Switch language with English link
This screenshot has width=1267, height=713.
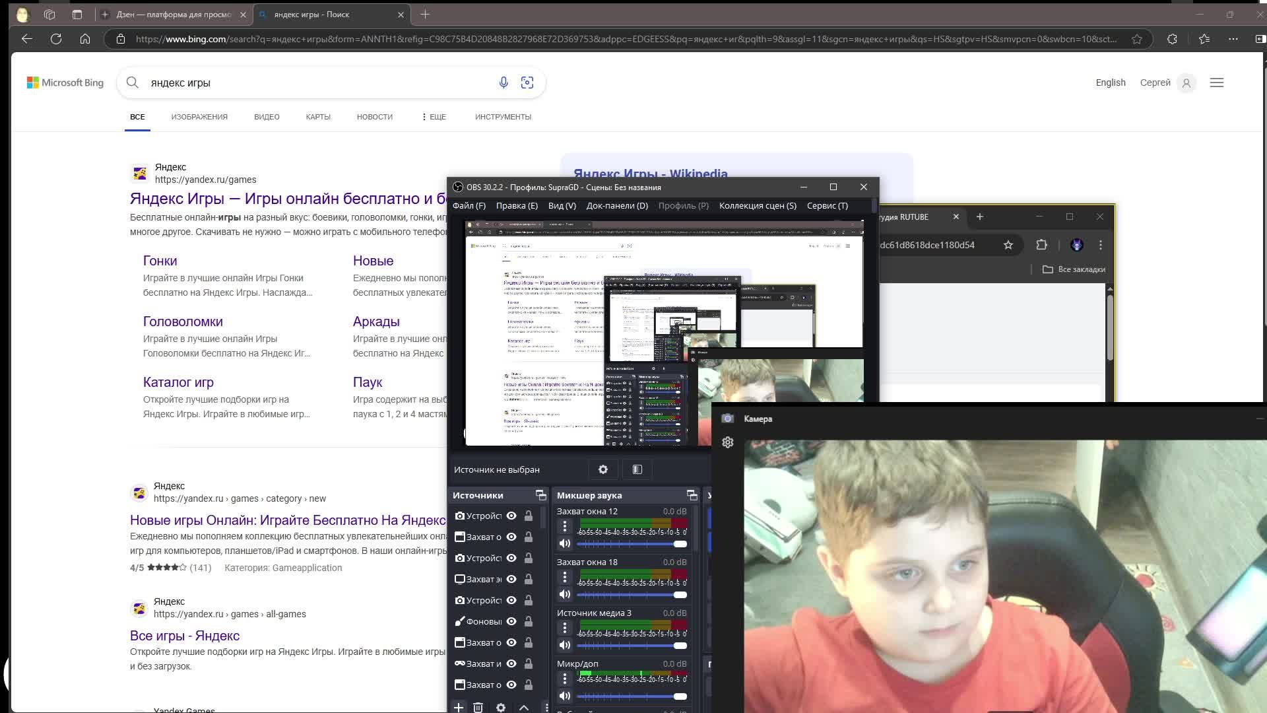pos(1111,83)
